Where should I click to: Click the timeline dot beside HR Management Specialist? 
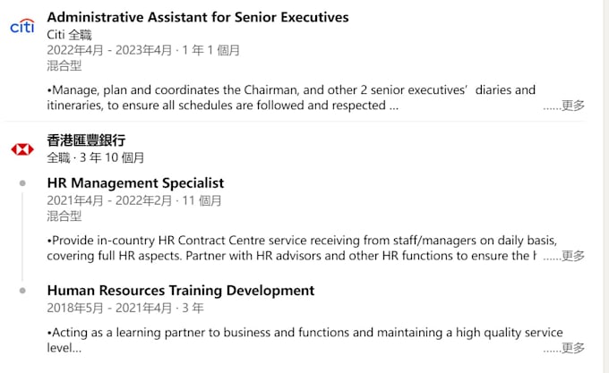pyautogui.click(x=22, y=183)
